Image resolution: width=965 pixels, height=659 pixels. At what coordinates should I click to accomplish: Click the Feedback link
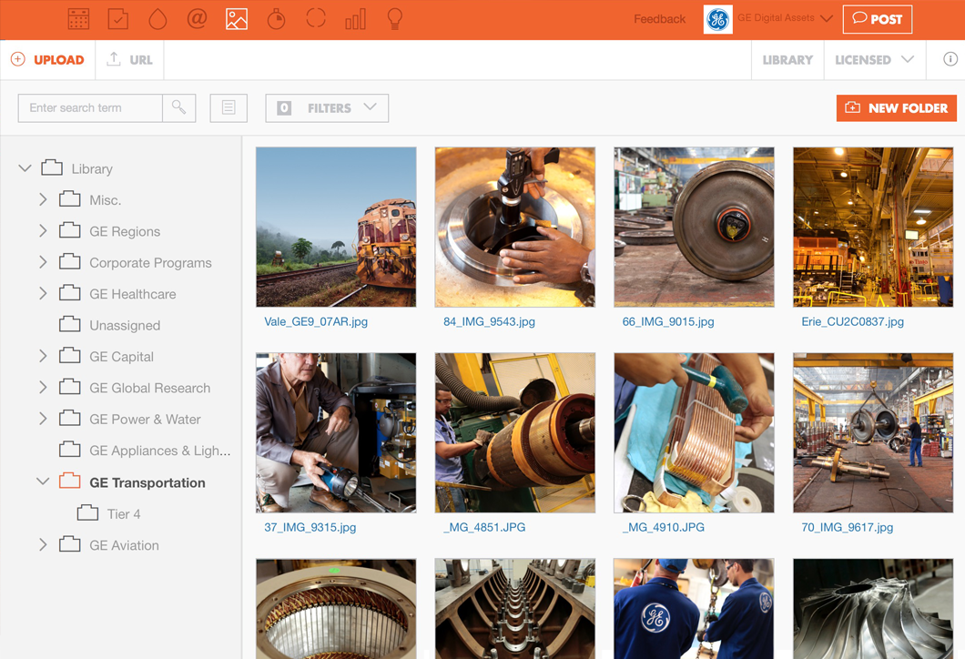coord(660,19)
